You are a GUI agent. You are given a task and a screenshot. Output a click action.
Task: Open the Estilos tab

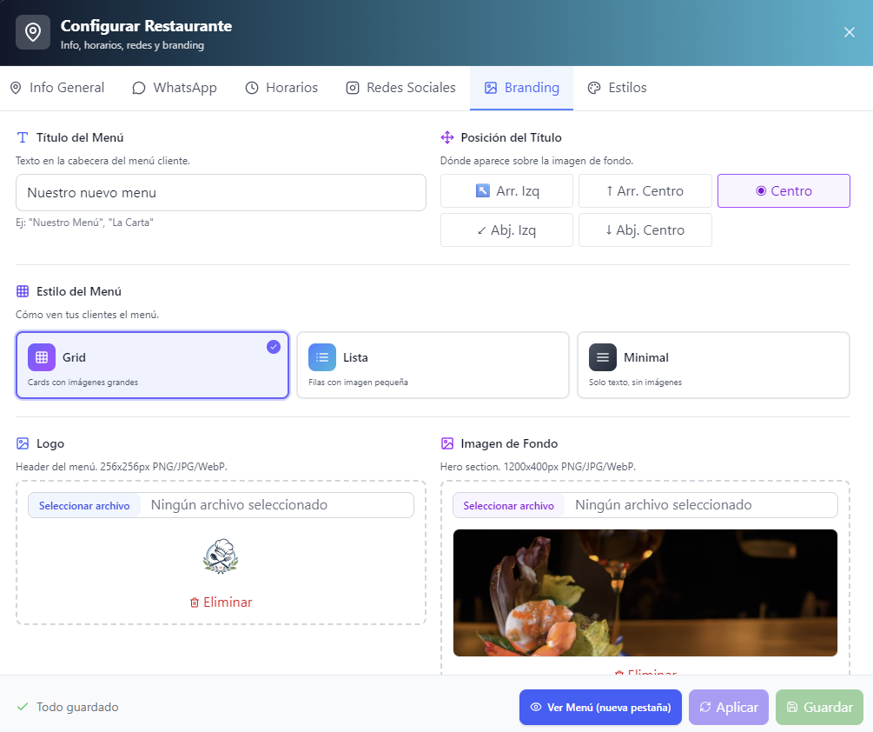617,87
